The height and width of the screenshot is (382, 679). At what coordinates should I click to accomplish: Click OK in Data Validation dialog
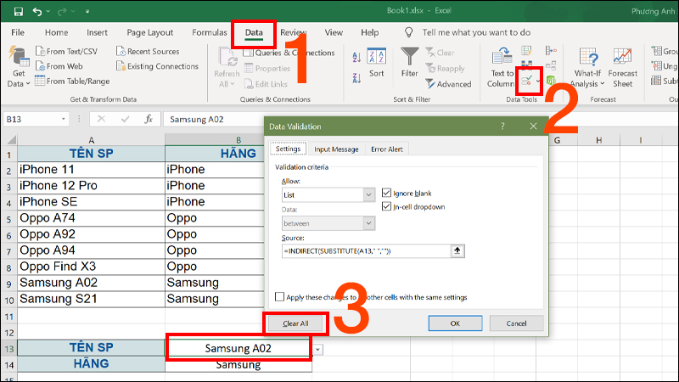point(455,323)
